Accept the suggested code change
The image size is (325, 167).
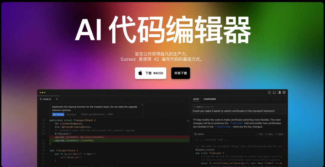click(x=58, y=114)
